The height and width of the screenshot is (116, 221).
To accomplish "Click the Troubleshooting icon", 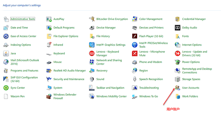I will pos(135,88).
